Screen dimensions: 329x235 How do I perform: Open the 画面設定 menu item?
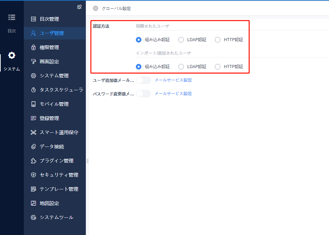pos(55,62)
